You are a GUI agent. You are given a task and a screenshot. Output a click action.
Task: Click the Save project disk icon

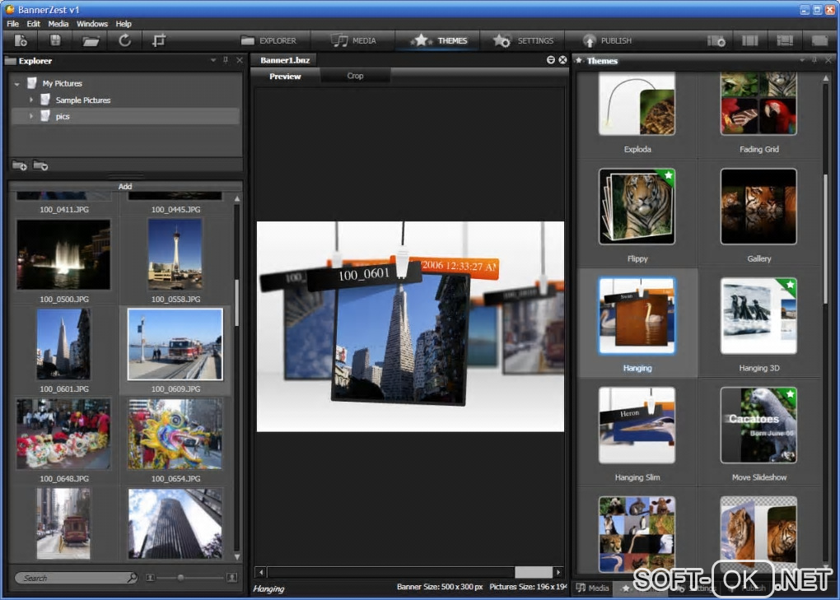coord(55,40)
